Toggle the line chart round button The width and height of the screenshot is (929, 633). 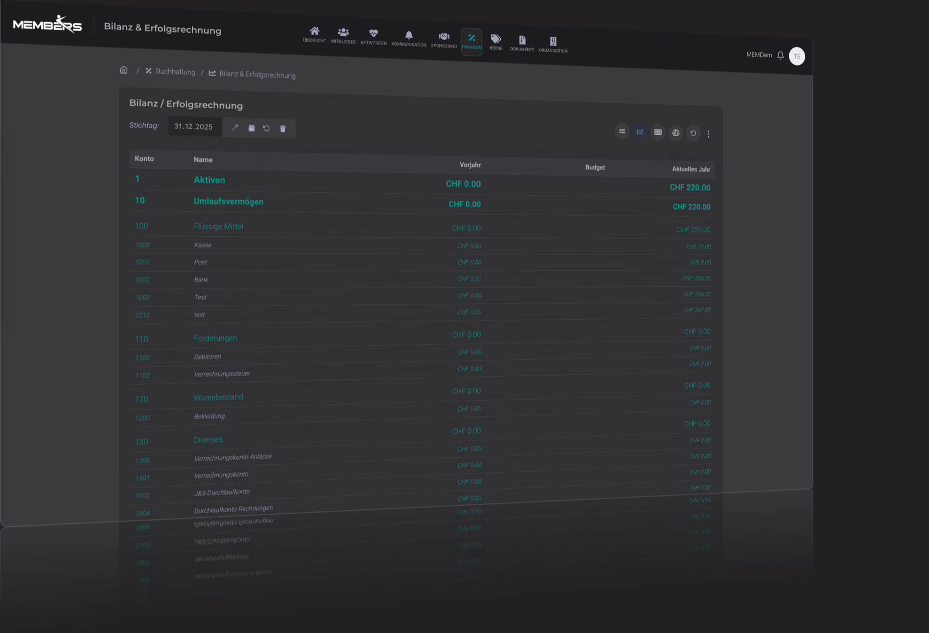(x=640, y=132)
